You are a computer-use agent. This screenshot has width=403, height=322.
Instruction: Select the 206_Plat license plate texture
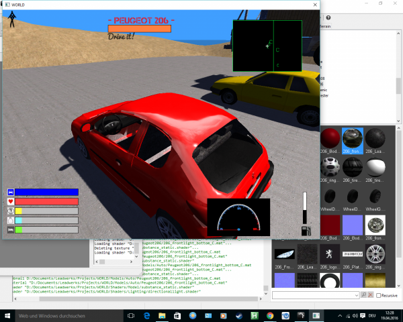[x=353, y=254]
